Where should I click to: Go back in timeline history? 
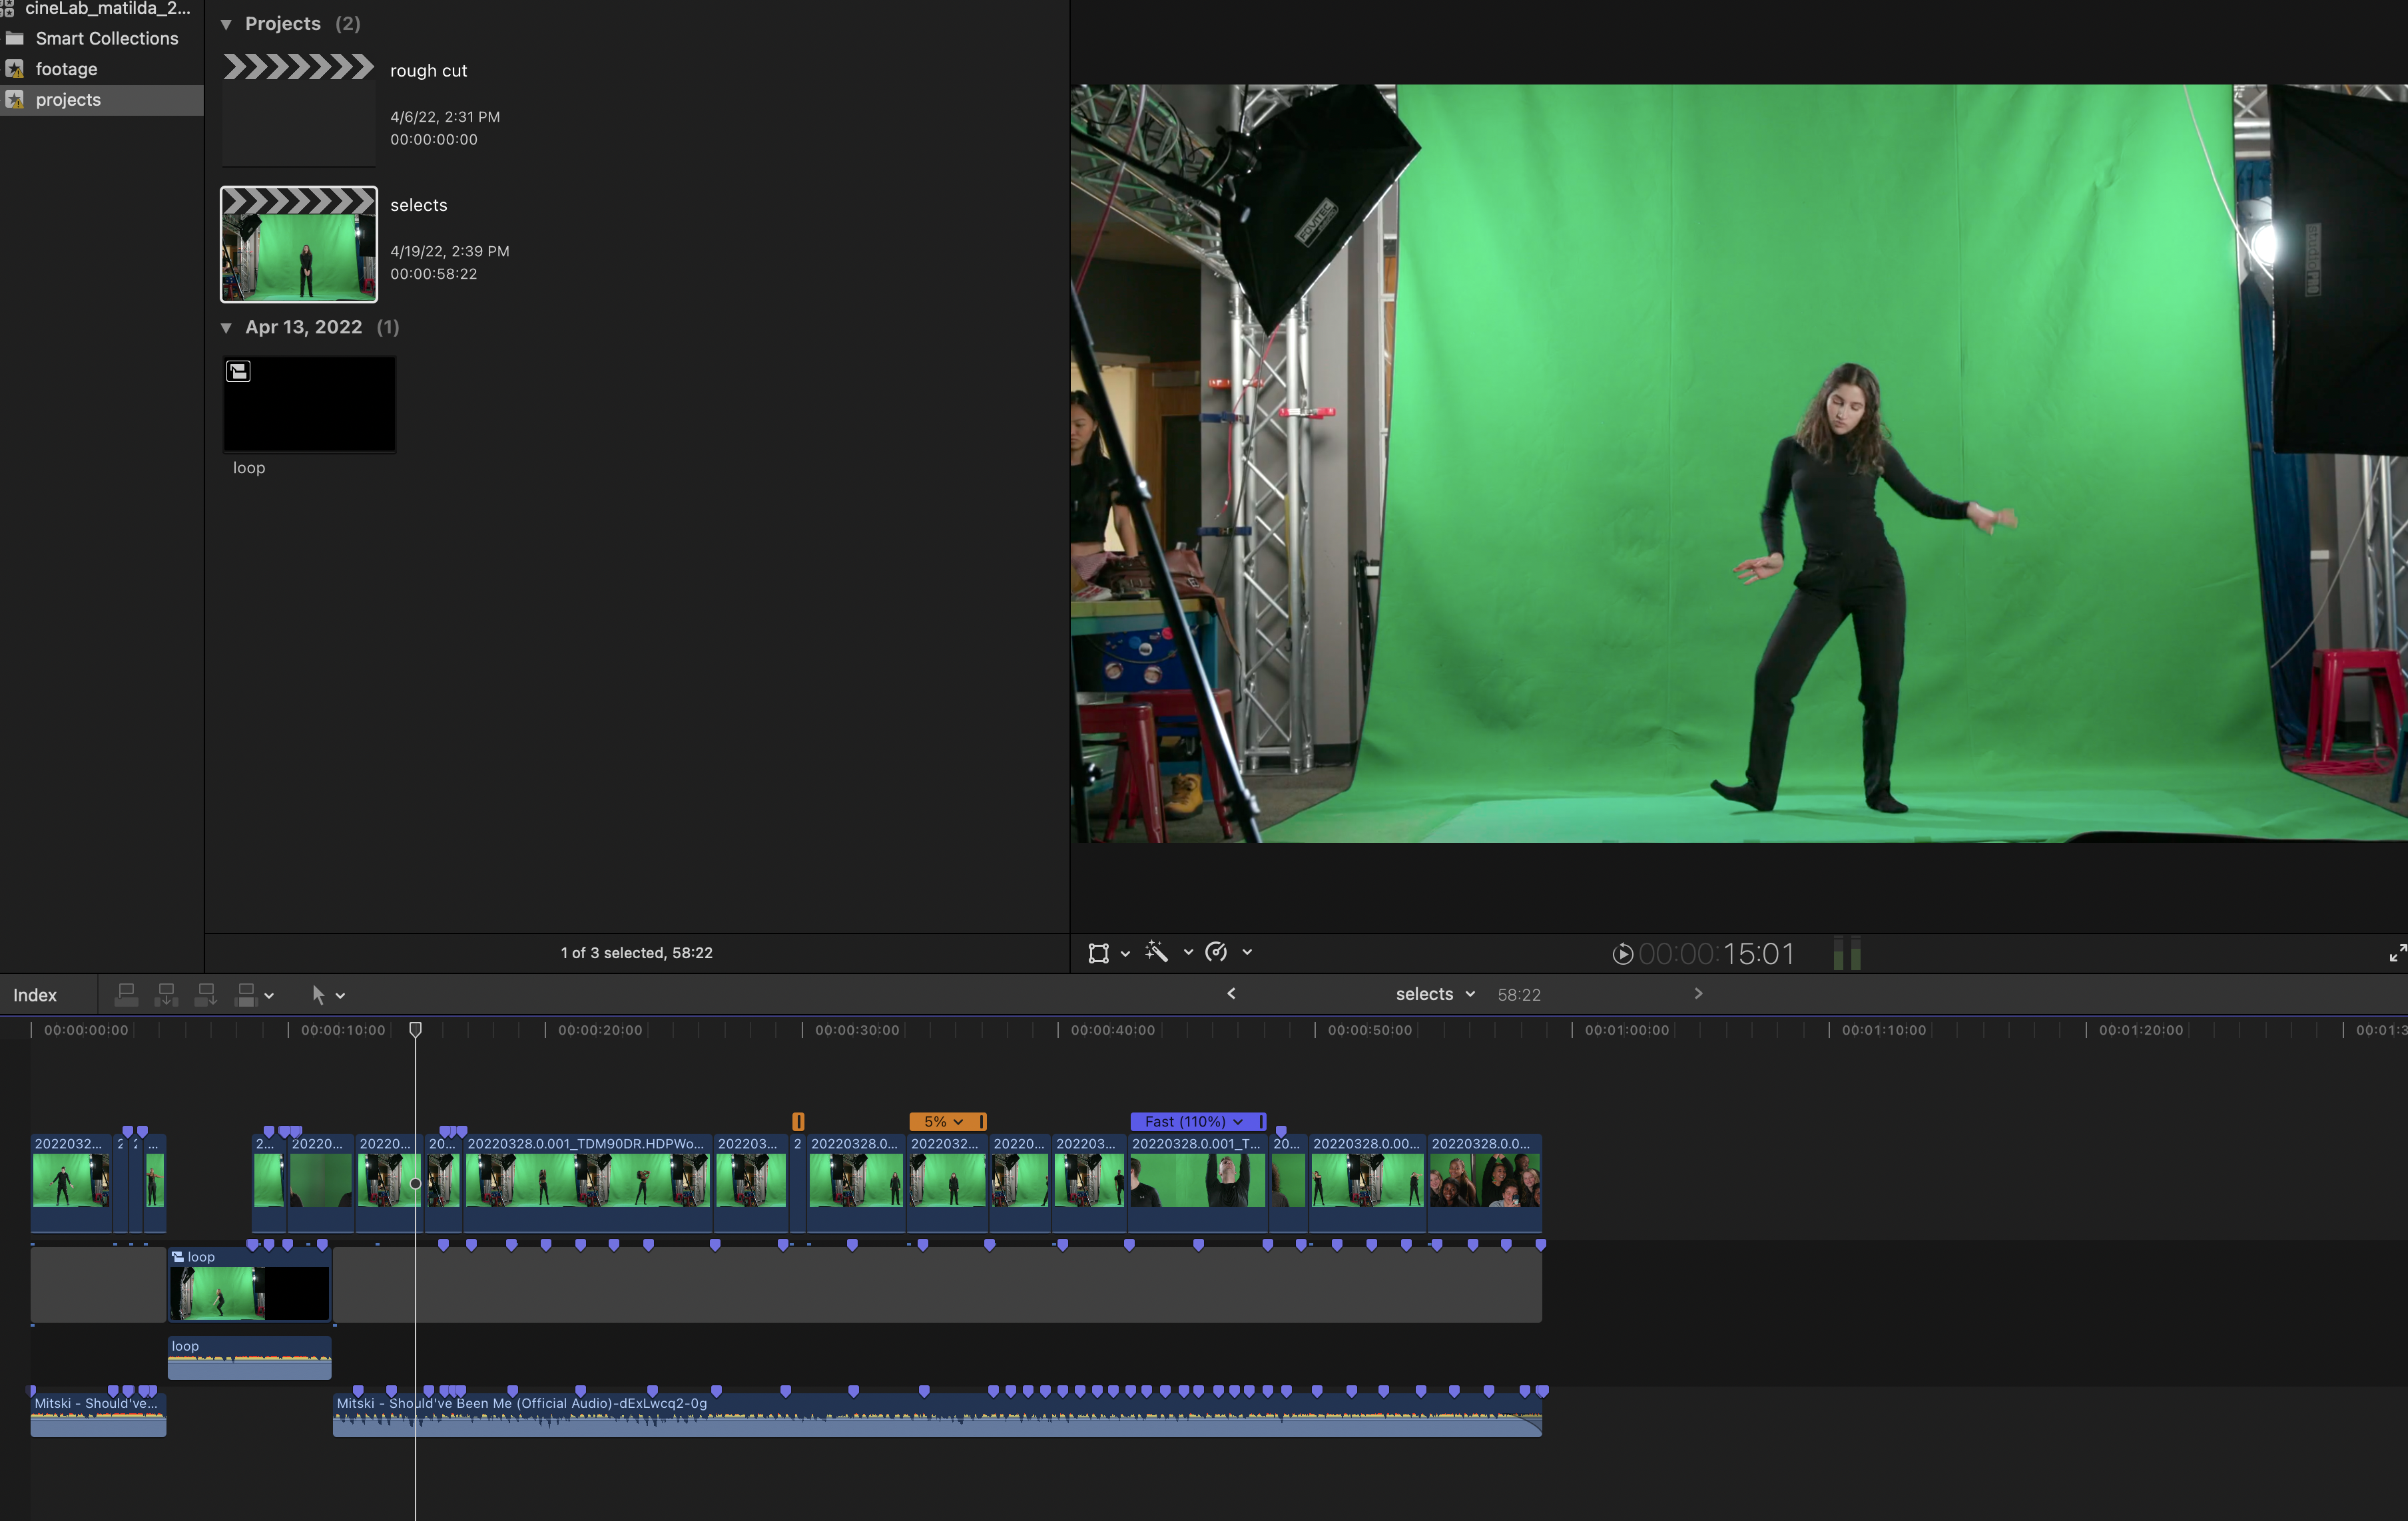tap(1231, 993)
